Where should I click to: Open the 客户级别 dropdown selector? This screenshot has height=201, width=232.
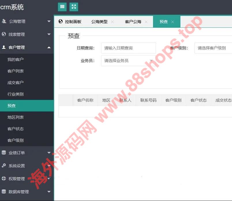click(213, 48)
